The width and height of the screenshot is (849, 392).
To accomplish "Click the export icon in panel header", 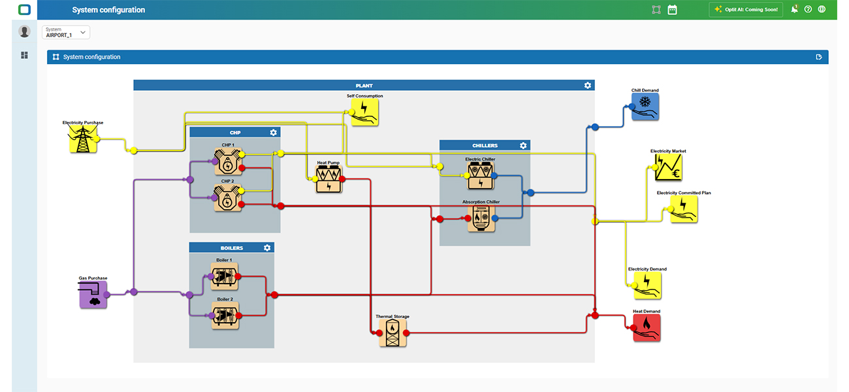I will pyautogui.click(x=819, y=57).
